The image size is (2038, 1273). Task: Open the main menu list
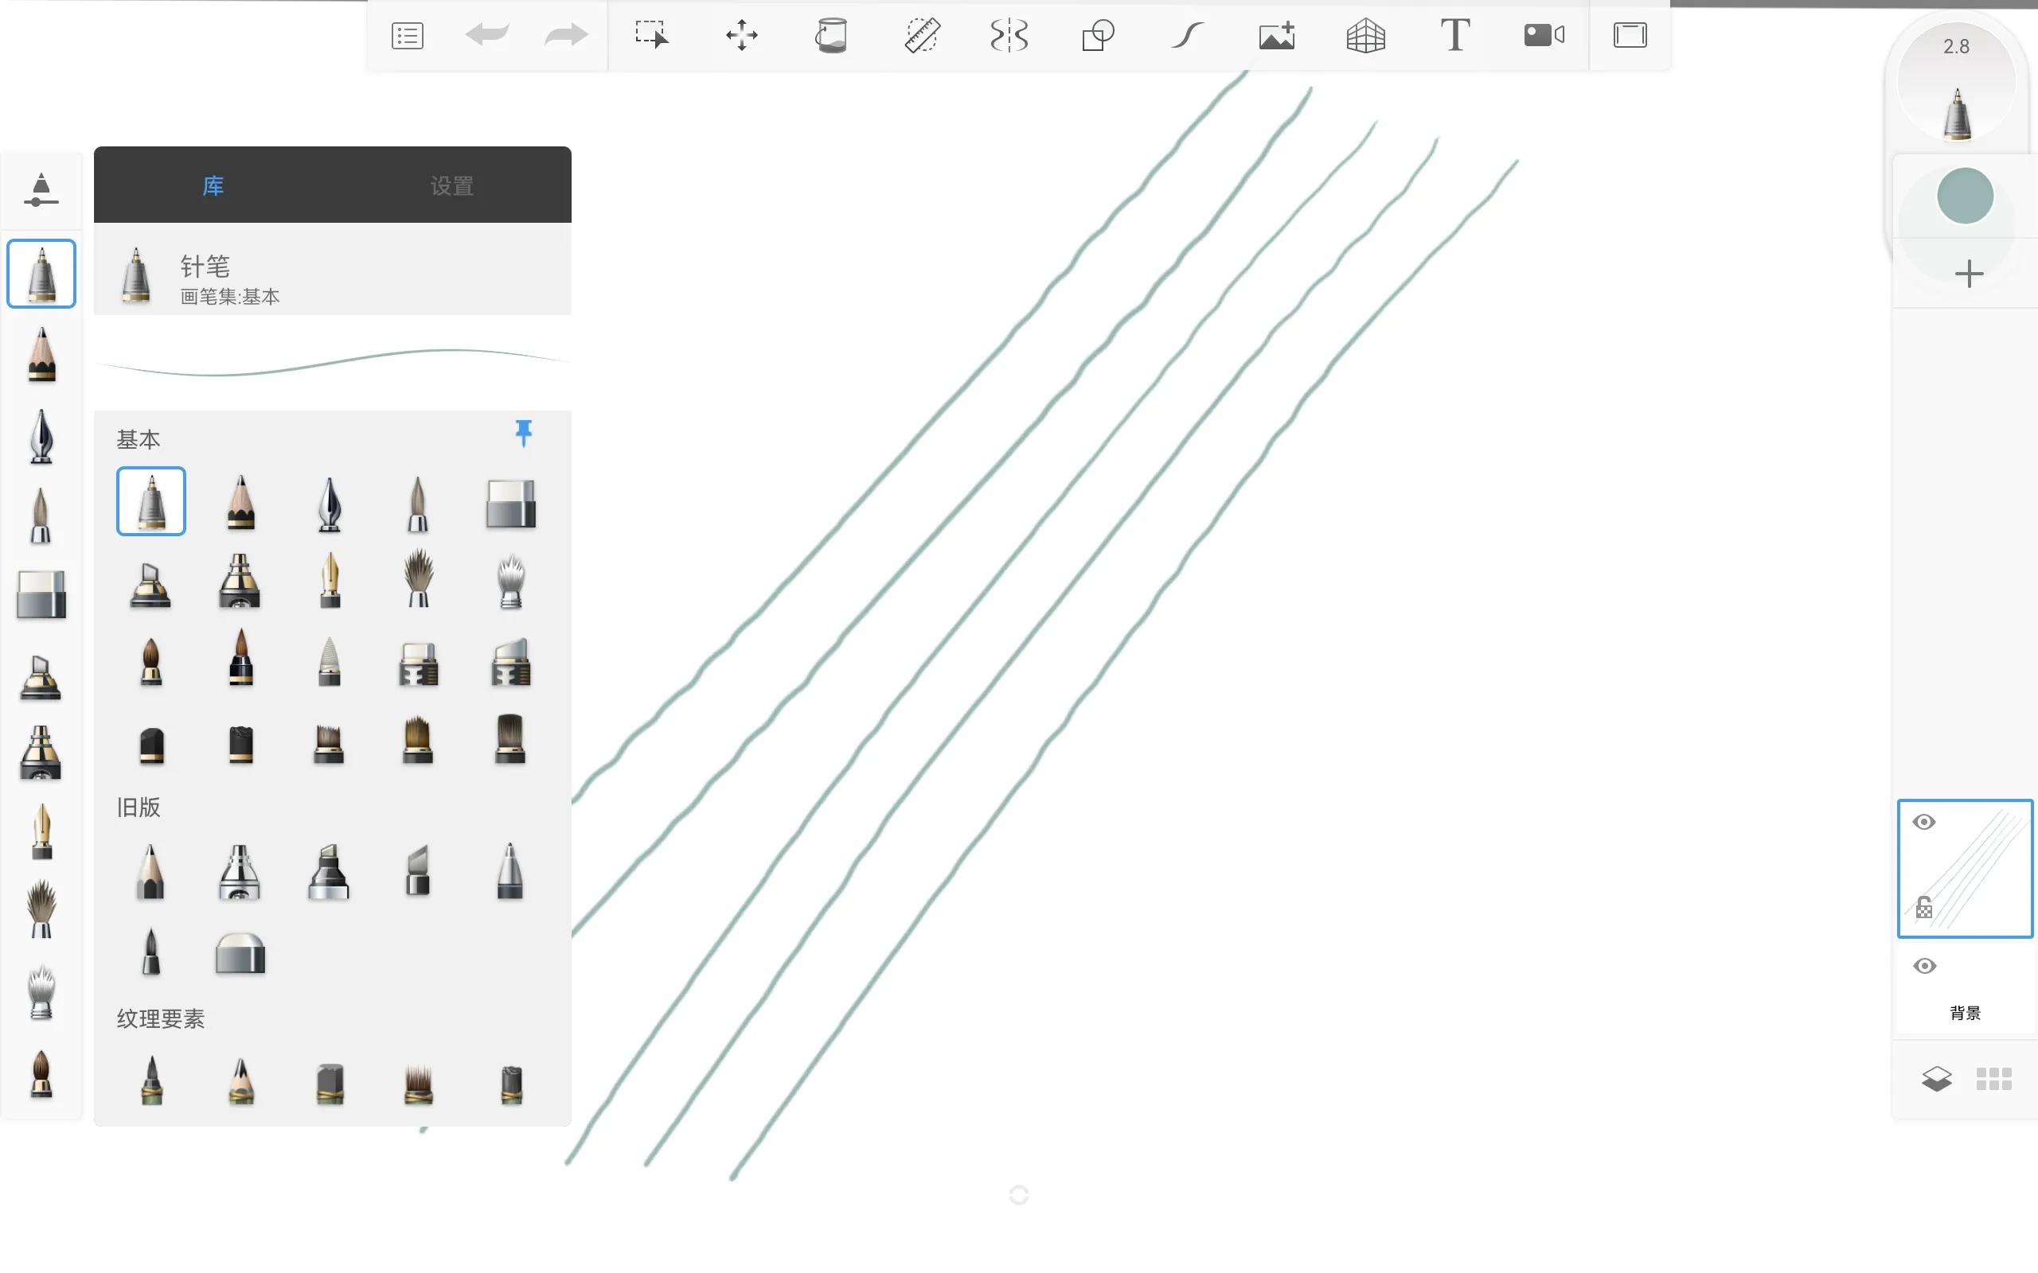[408, 35]
